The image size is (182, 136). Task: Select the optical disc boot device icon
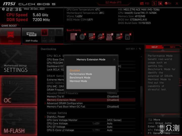pos(83,37)
